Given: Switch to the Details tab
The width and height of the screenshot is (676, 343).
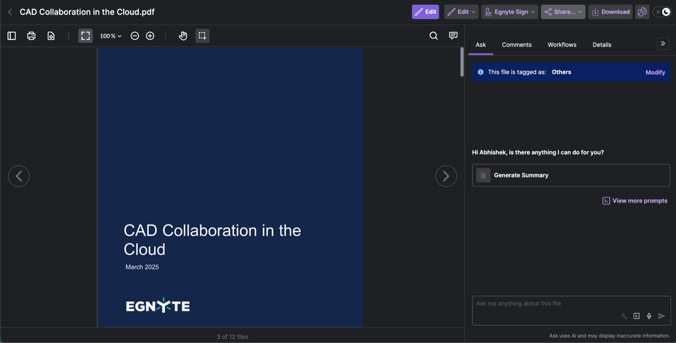Looking at the screenshot, I should click(x=602, y=45).
